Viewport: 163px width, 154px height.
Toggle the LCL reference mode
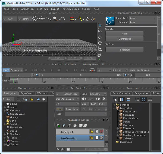tap(100, 31)
